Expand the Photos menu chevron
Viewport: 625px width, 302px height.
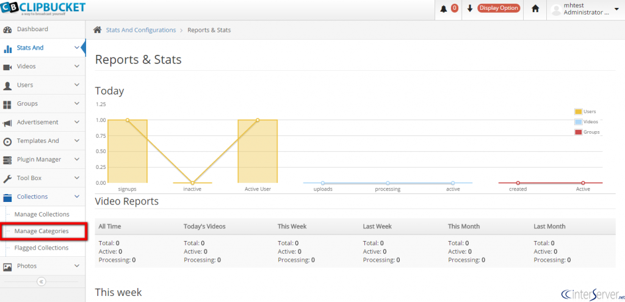click(77, 266)
